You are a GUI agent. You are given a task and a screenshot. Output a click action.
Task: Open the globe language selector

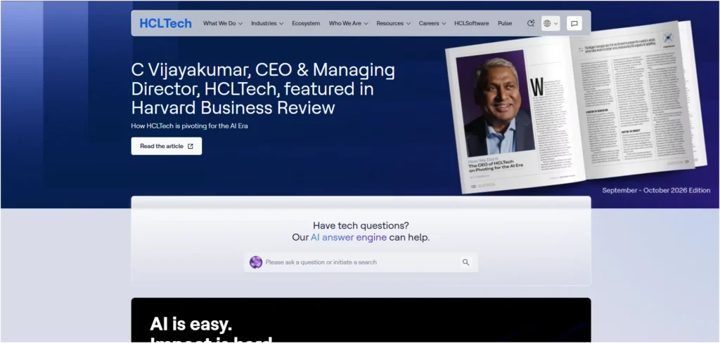pos(551,23)
